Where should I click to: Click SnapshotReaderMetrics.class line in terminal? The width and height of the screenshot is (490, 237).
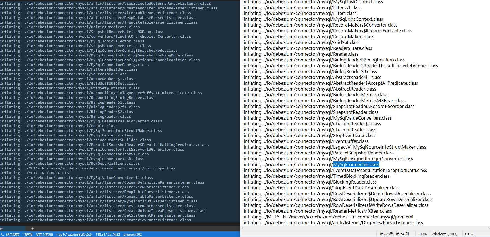[x=76, y=46]
